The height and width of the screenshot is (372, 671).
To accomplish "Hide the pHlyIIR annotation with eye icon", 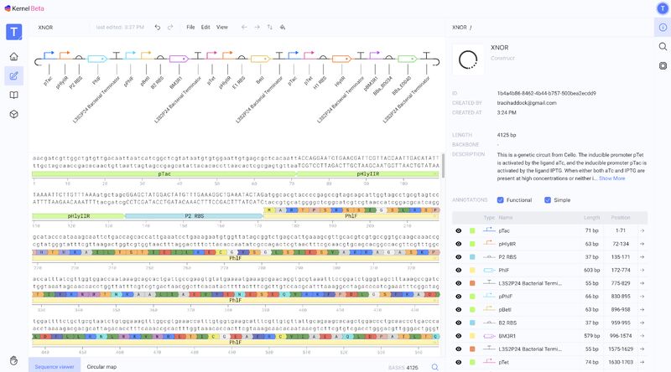I will [x=458, y=244].
